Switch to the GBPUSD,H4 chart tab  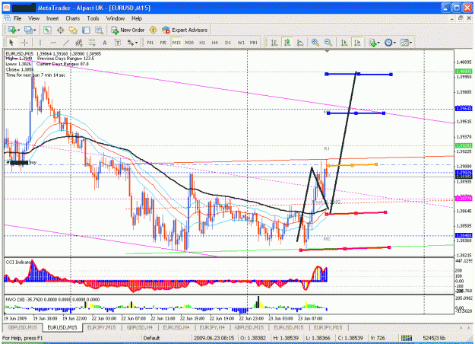click(139, 327)
